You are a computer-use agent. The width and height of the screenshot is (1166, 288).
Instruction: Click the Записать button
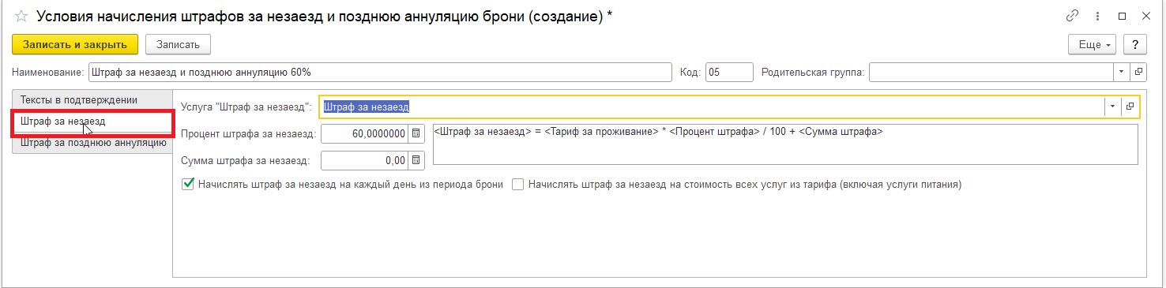178,45
